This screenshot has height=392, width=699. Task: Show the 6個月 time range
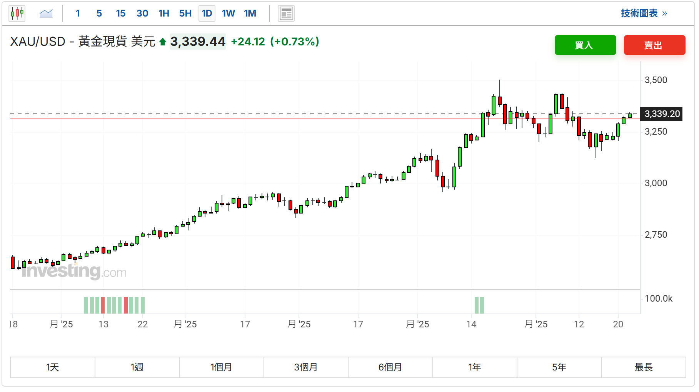coord(390,367)
